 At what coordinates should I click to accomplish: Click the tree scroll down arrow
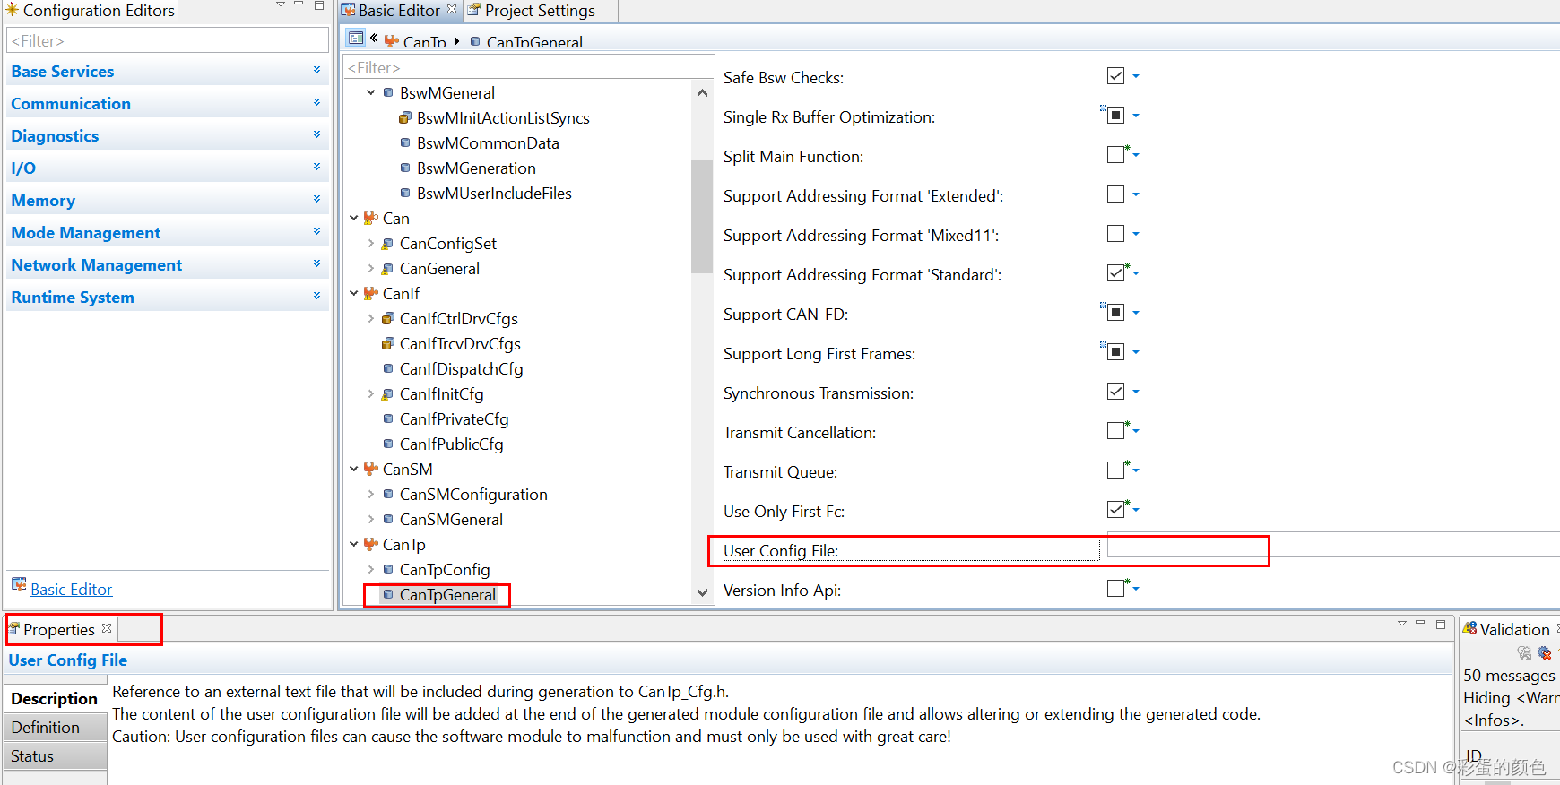coord(702,592)
